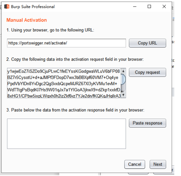Click the step 2 copy data instruction
The height and width of the screenshot is (176, 181).
pos(75,59)
